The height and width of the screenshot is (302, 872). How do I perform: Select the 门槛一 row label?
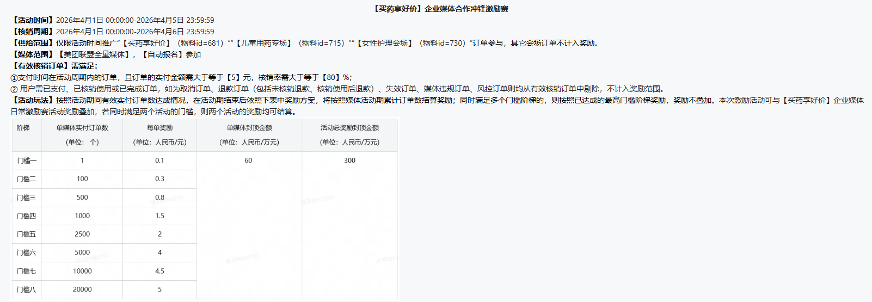coord(27,161)
